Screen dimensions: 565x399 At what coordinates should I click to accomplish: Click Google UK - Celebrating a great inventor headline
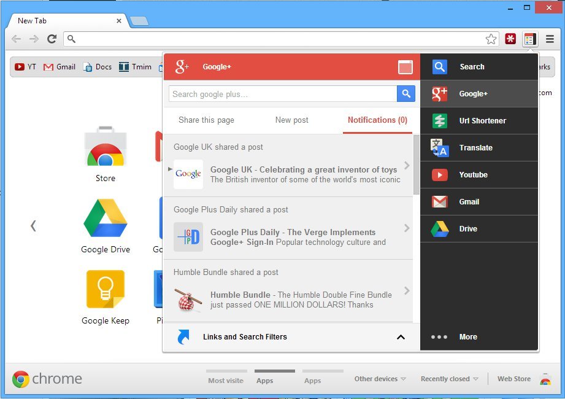304,169
